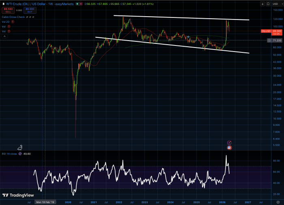Click the WTI Crude symbol title
The width and height of the screenshot is (284, 205).
(x=24, y=4)
